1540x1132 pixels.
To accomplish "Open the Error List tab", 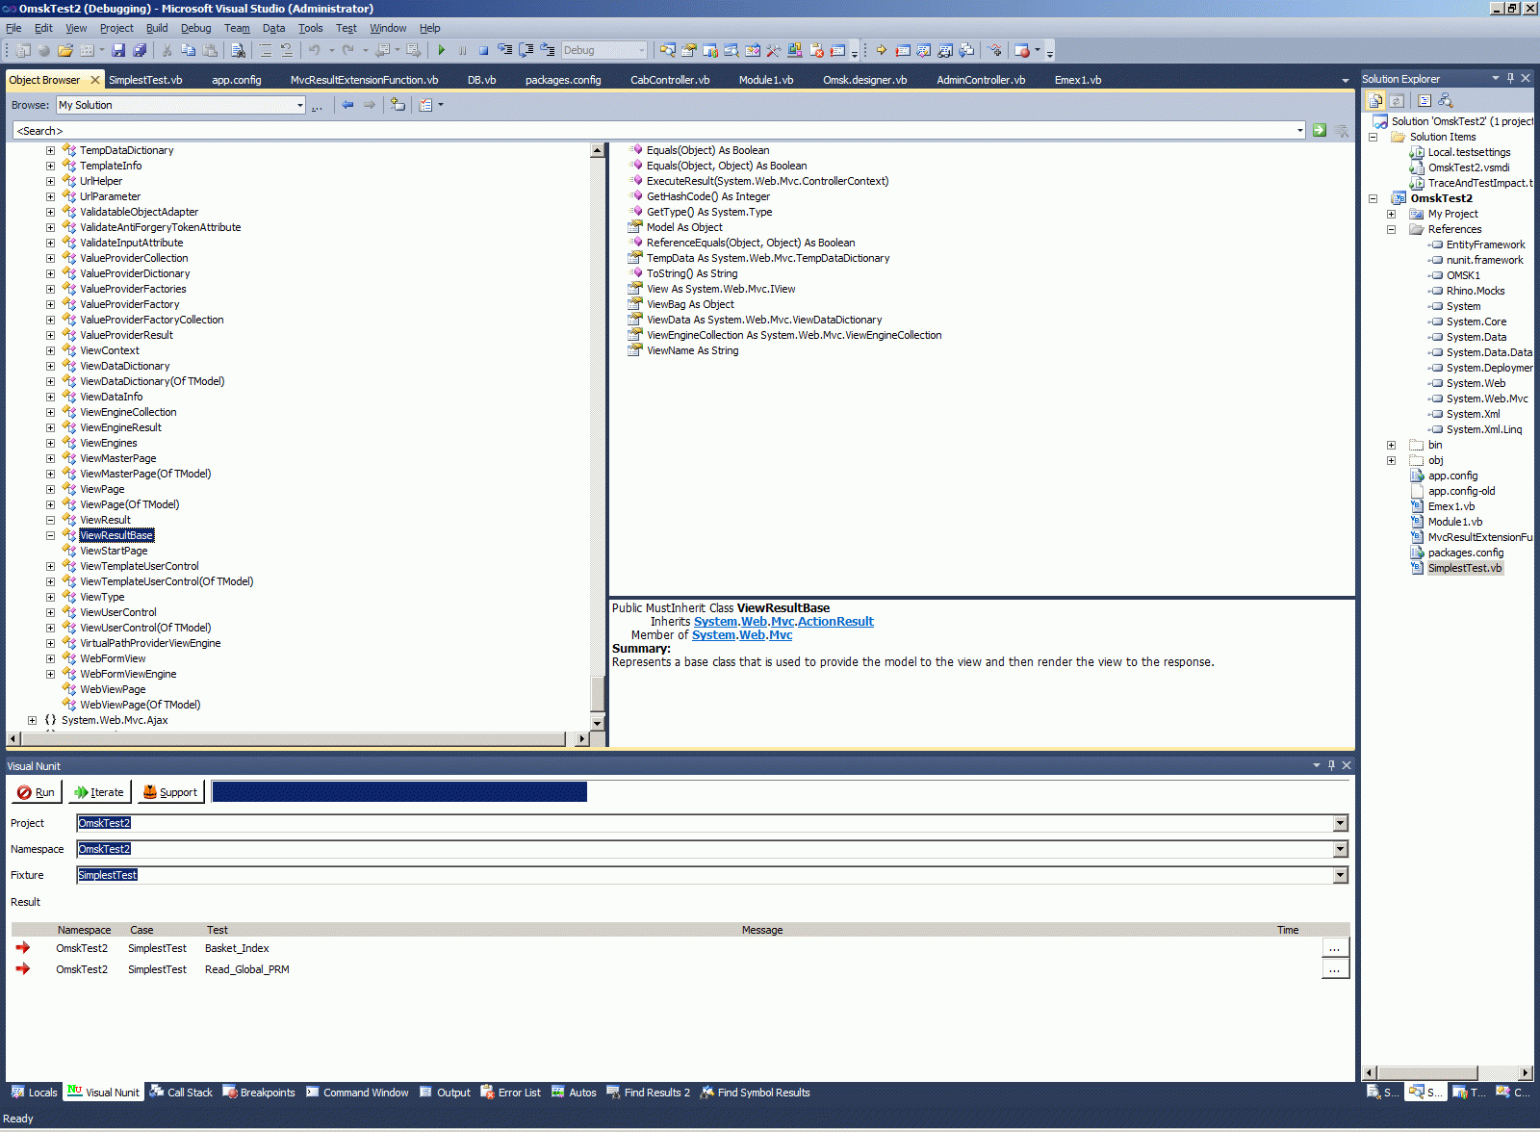I will pyautogui.click(x=511, y=1093).
